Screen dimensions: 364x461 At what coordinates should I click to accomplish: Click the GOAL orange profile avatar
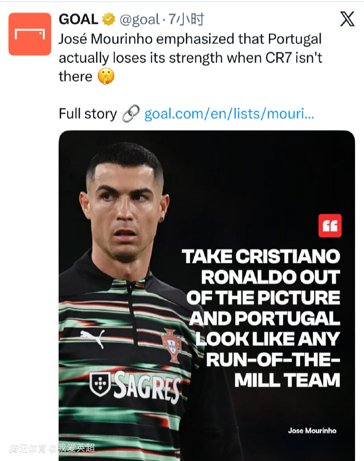click(x=30, y=34)
